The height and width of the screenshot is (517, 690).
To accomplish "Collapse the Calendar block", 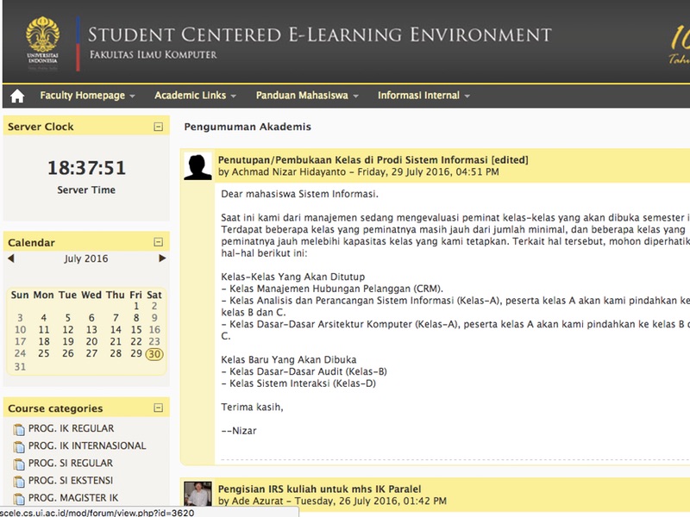I will [159, 242].
